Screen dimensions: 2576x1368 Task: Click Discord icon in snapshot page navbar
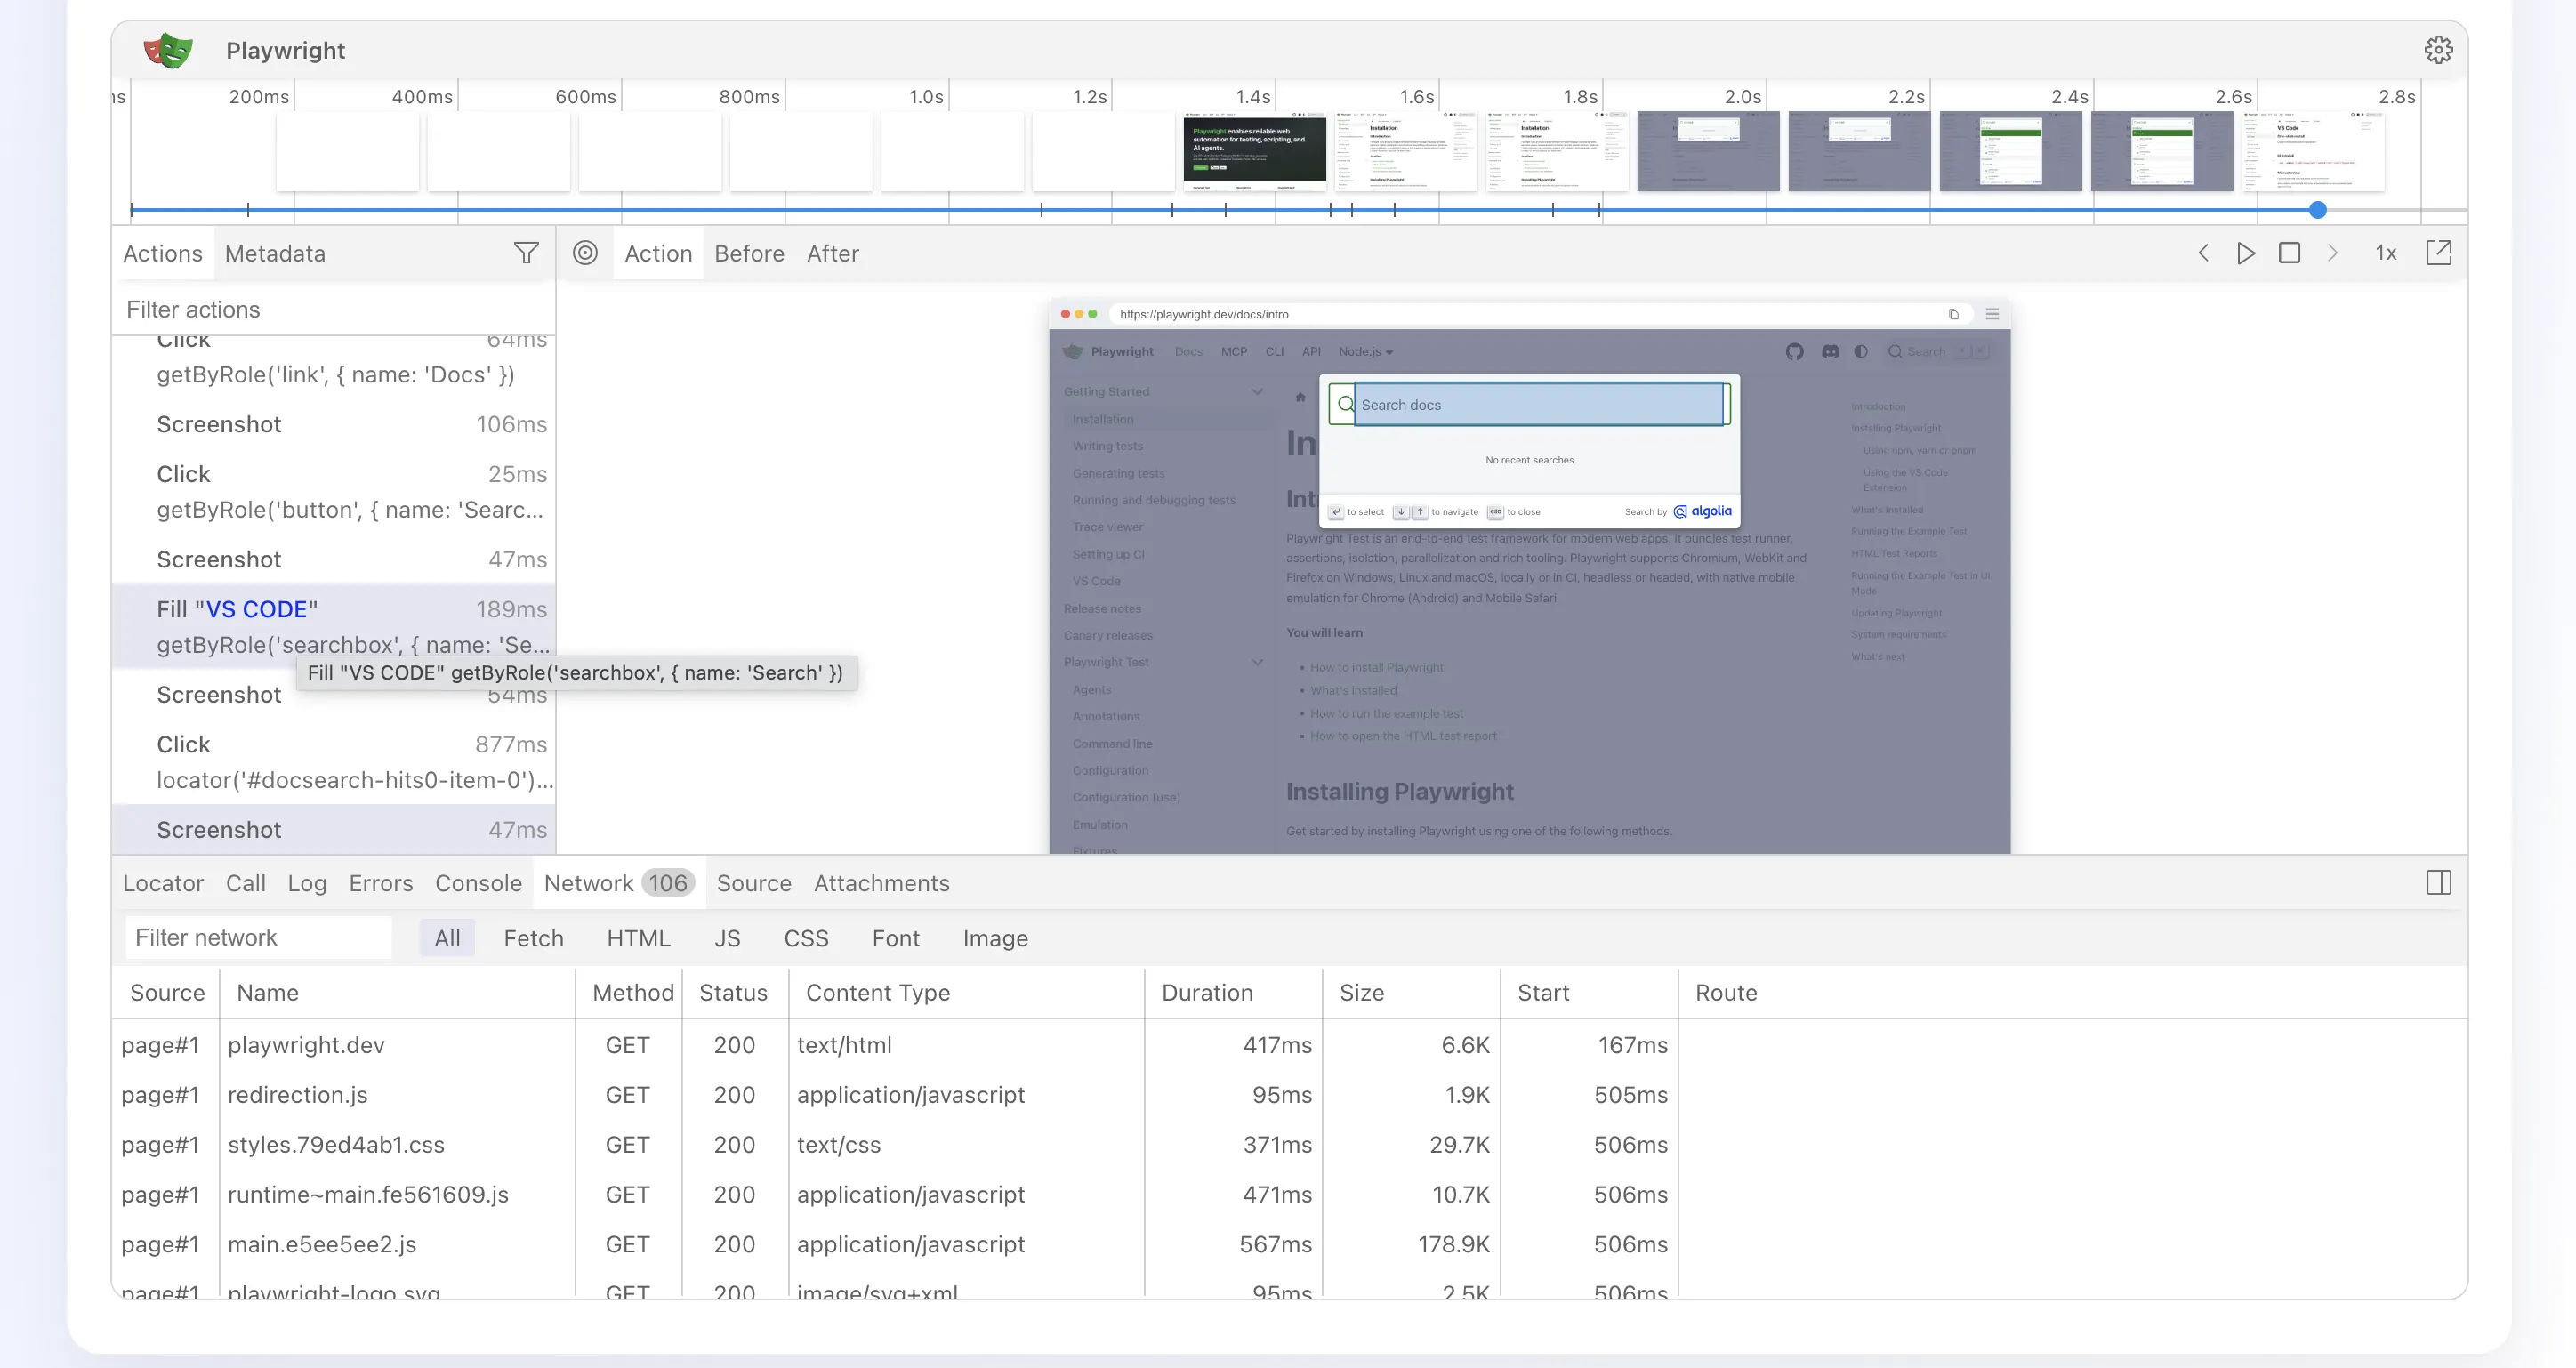click(x=1830, y=351)
